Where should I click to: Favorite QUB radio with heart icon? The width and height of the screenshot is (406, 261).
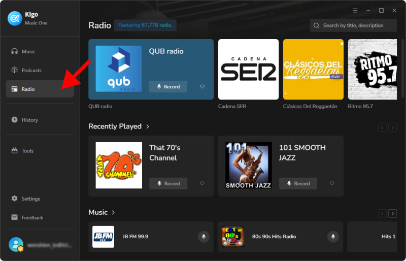click(x=202, y=86)
